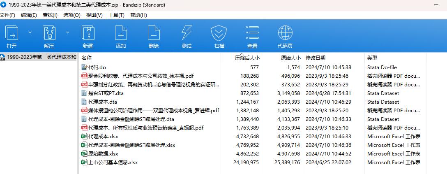Image resolution: width=447 pixels, height=174 pixels.
Task: Select the file name 代码.do
Action: tap(97, 67)
